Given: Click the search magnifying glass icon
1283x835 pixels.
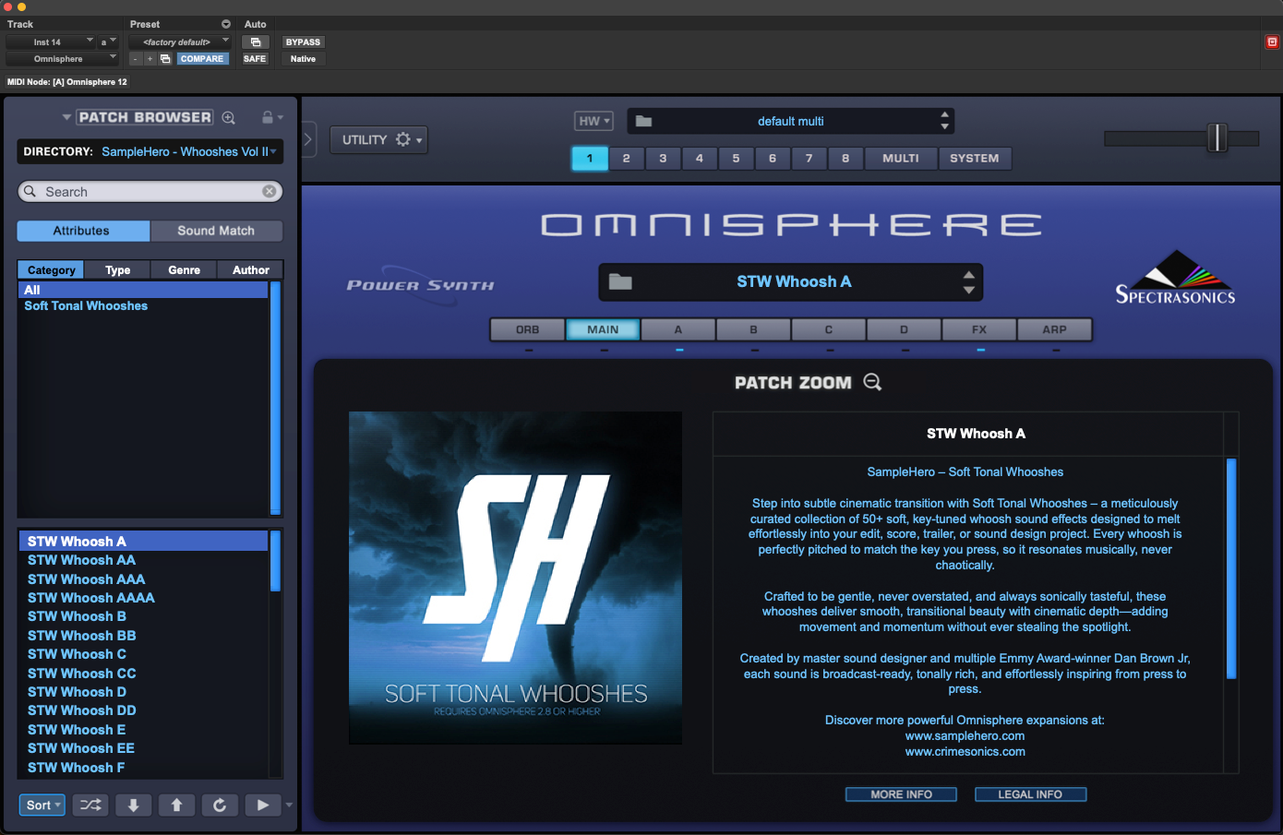Looking at the screenshot, I should tap(30, 191).
